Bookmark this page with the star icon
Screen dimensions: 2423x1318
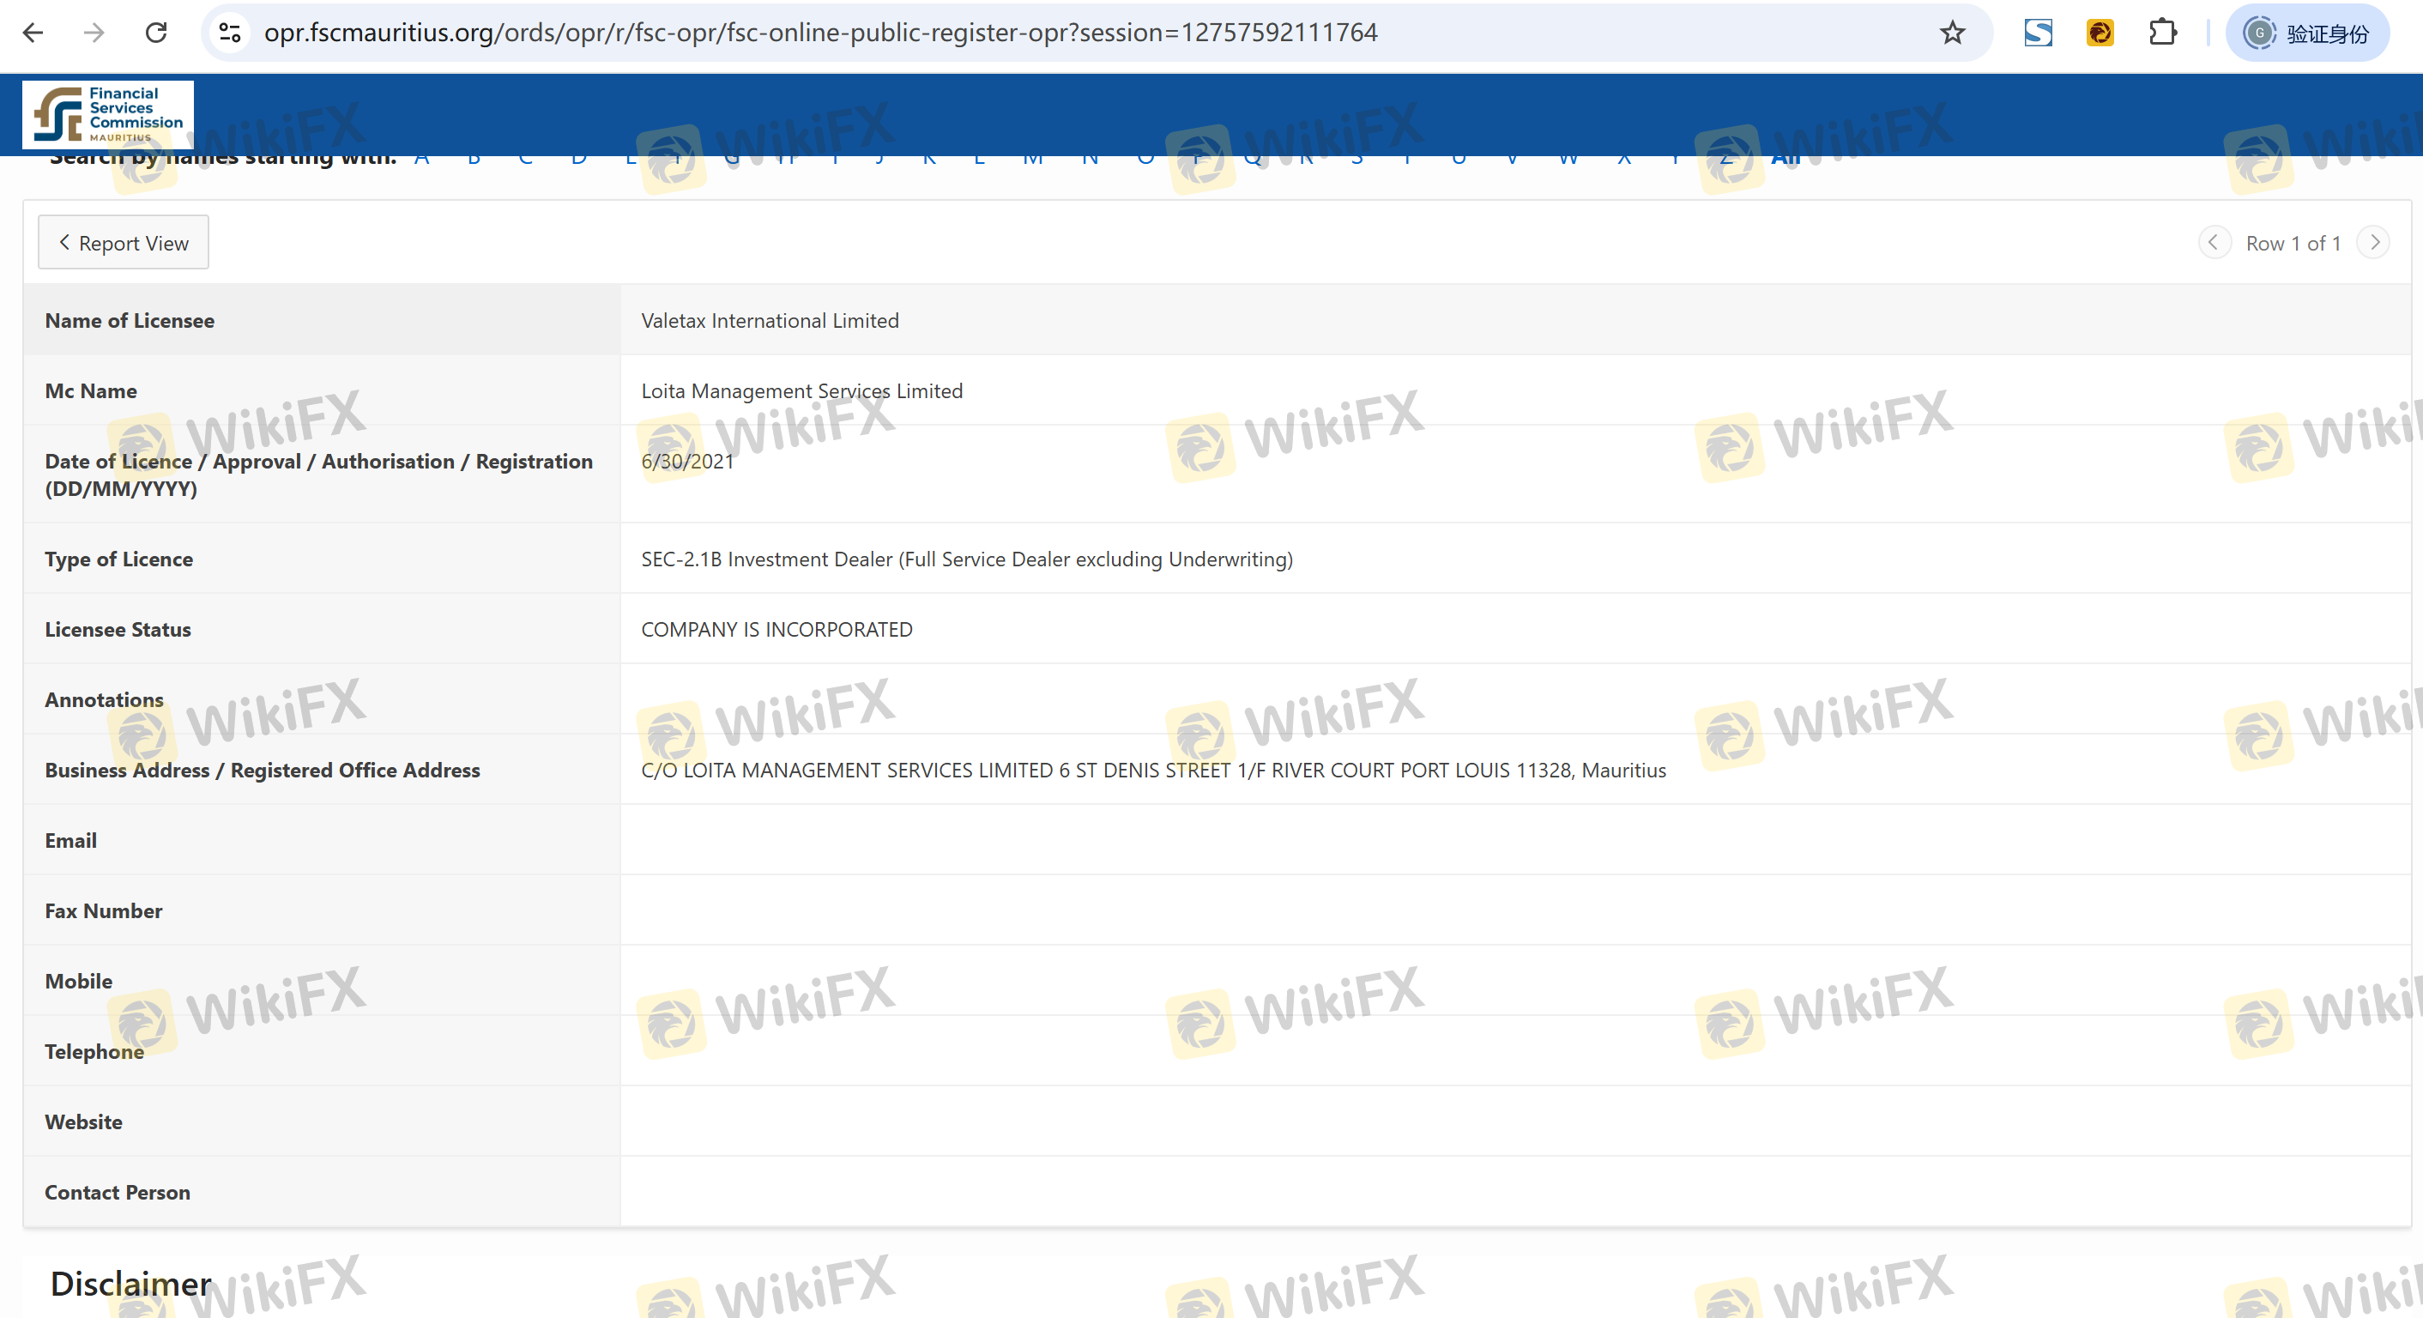[x=1952, y=33]
